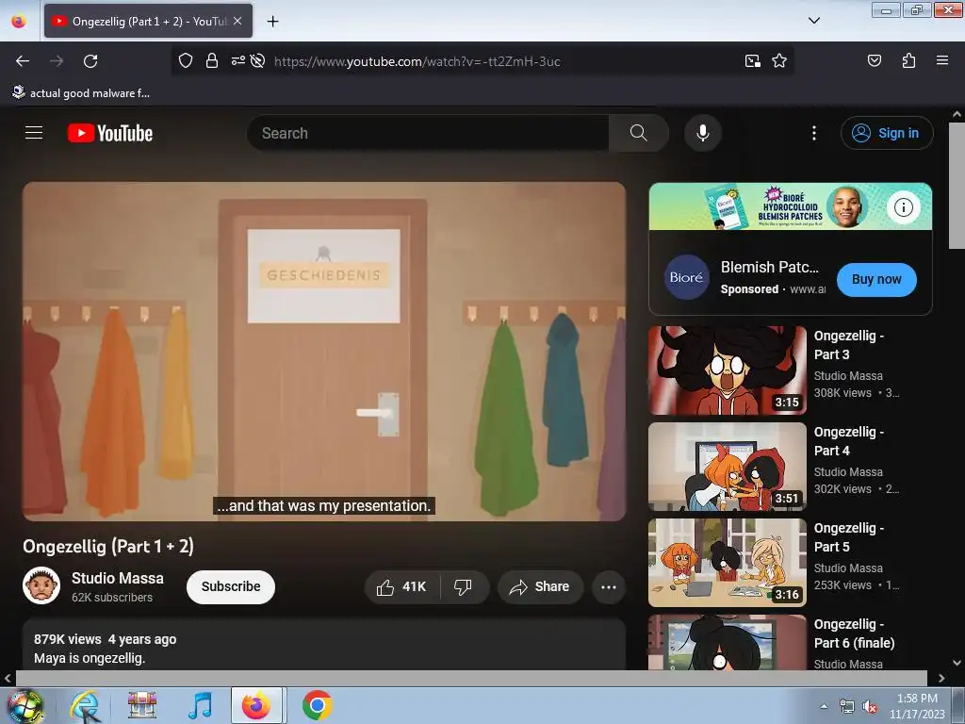
Task: Open the music note app in taskbar
Action: [x=200, y=705]
